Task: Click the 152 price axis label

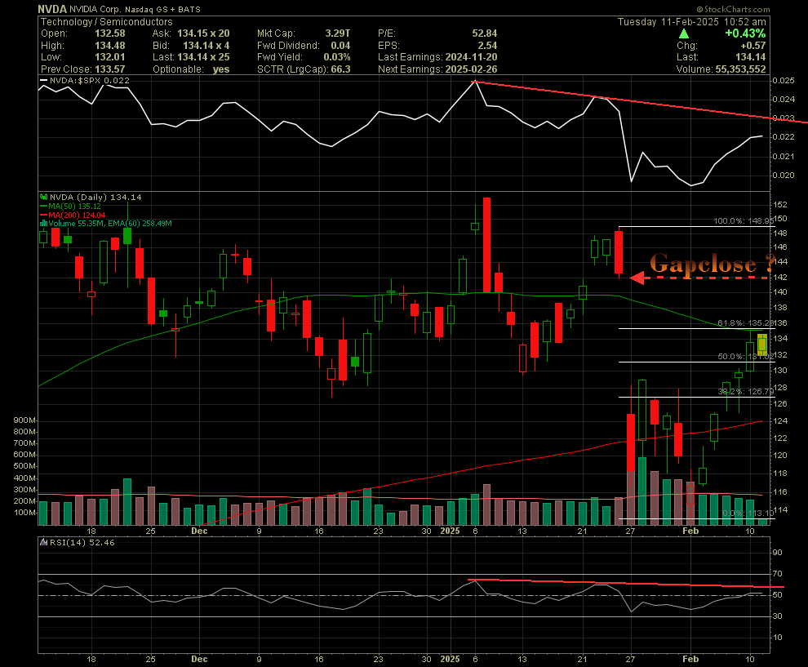Action: 780,205
